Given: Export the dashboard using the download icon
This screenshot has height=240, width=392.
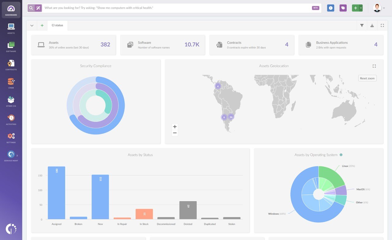Looking at the screenshot, I should (x=372, y=25).
